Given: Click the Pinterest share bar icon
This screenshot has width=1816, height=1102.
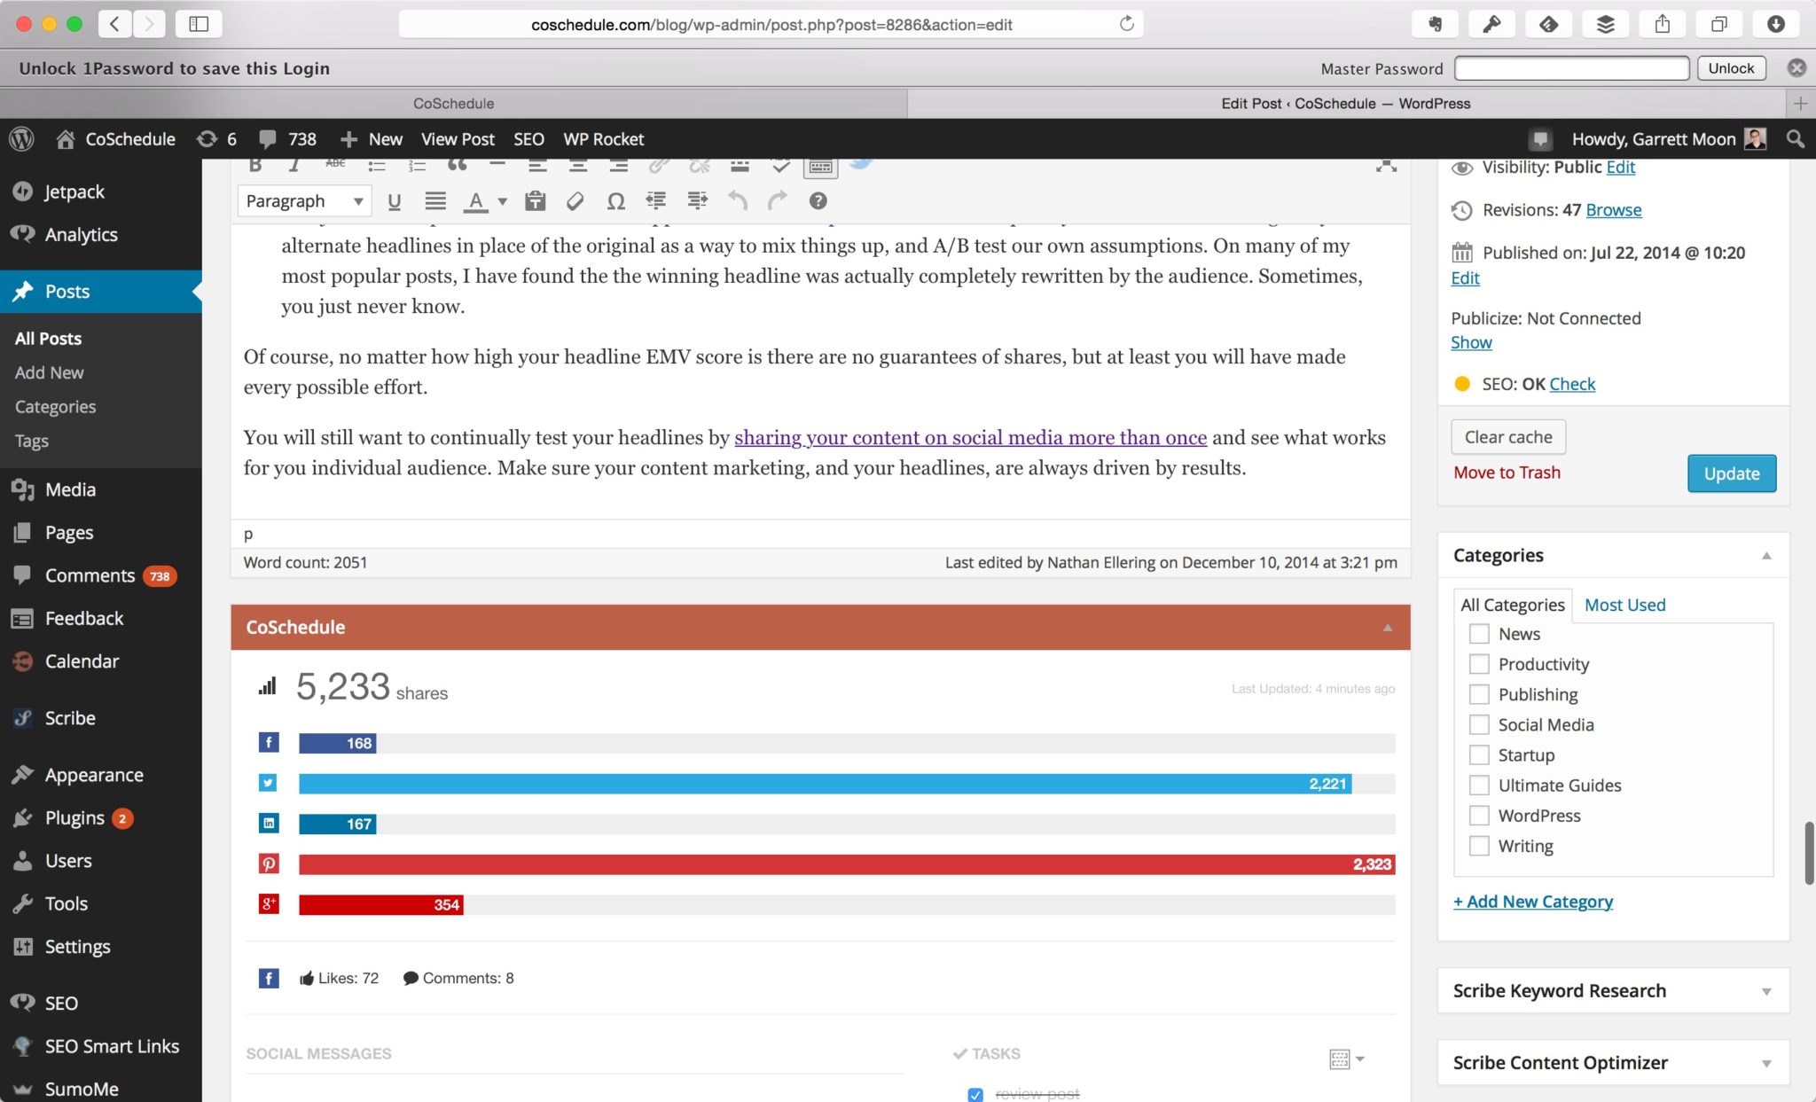Looking at the screenshot, I should 268,864.
